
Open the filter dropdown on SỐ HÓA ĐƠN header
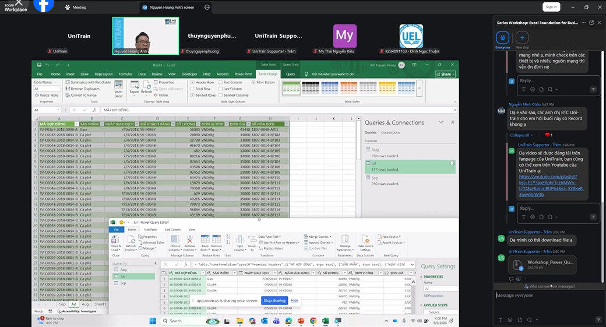(286, 124)
